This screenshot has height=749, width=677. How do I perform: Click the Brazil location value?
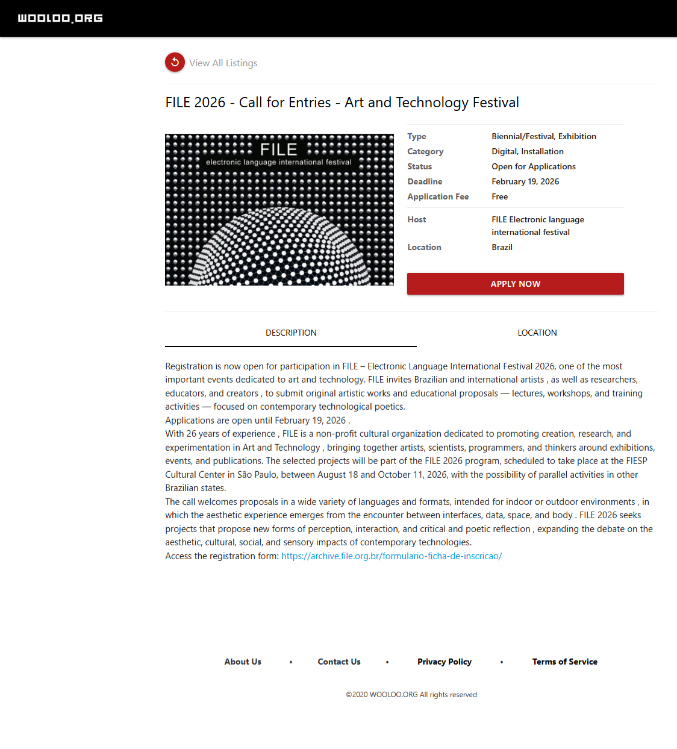coord(502,247)
